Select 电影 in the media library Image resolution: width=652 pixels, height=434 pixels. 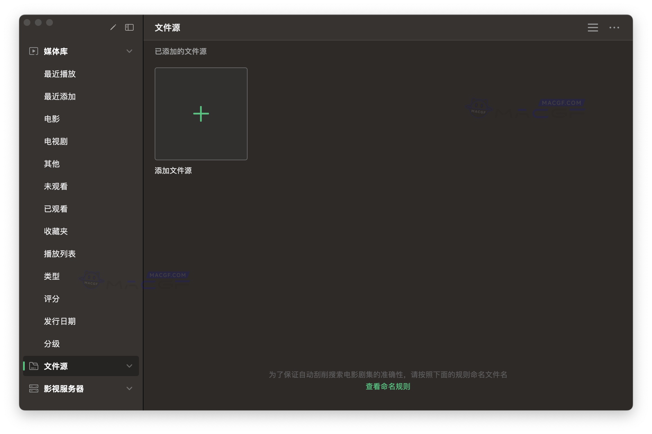tap(52, 119)
